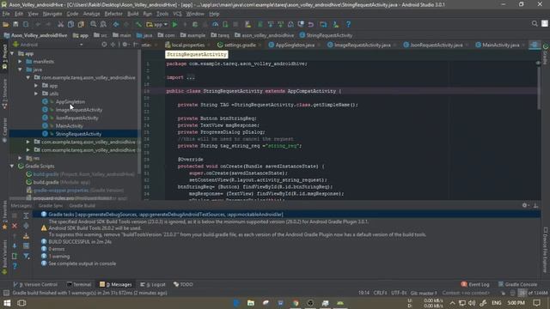Screen dimensions: 550x309
Task: Click the CRLF line separator in status bar
Action: coord(380,293)
